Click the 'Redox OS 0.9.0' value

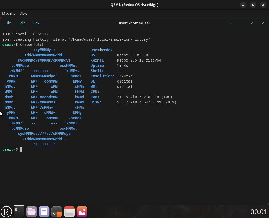132,55
